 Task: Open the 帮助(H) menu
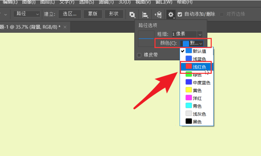184,2
